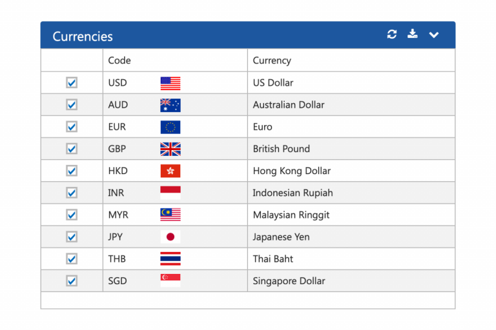This screenshot has width=496, height=330.
Task: Click the European Union flag icon
Action: coord(170,127)
